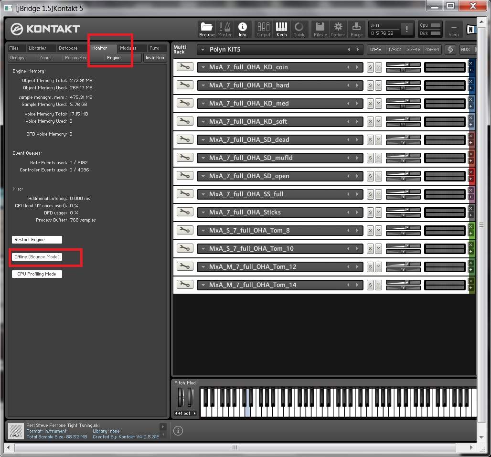The width and height of the screenshot is (491, 457).
Task: Select the 17-32 channel page tab
Action: pos(395,50)
